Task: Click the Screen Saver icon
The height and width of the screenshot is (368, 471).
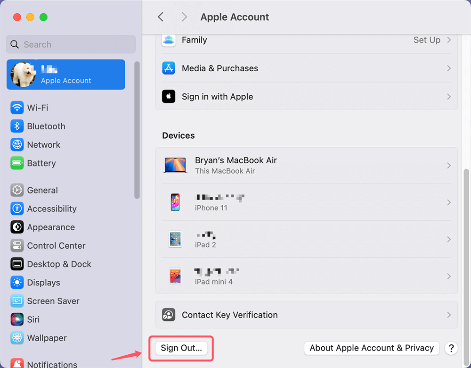Action: click(x=17, y=301)
